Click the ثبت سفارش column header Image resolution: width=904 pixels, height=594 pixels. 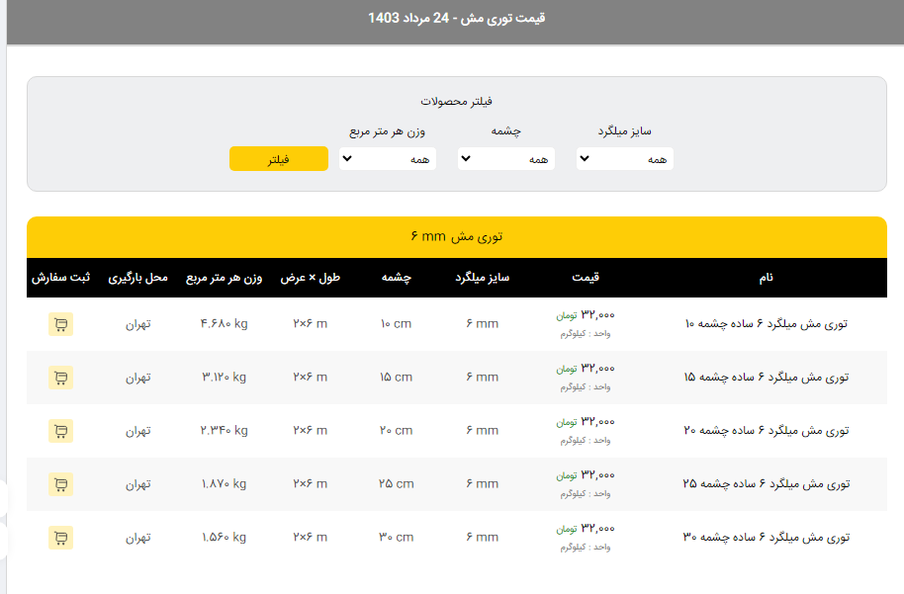coord(60,278)
